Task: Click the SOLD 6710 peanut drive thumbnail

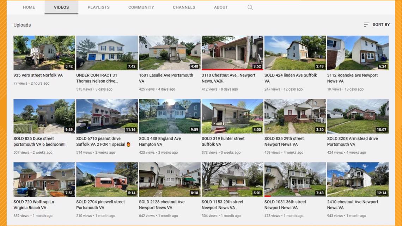Action: [107, 116]
